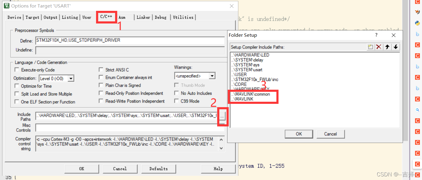Switch to the Device tab
Viewport: 422px width, 180px height.
click(x=14, y=17)
